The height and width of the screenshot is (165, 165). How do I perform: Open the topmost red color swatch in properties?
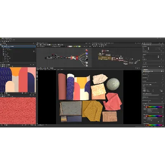tap(146, 107)
